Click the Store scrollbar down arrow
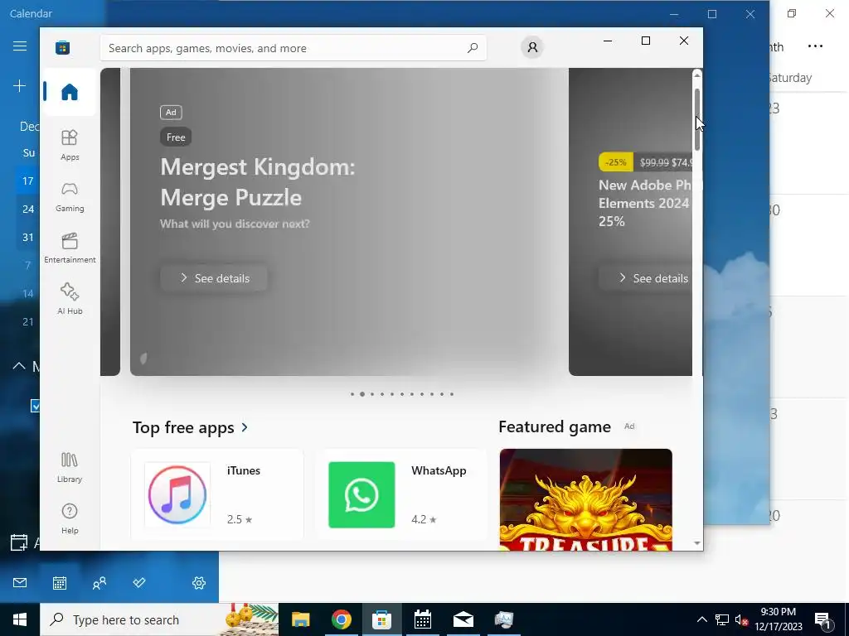The image size is (849, 636). pos(697,543)
